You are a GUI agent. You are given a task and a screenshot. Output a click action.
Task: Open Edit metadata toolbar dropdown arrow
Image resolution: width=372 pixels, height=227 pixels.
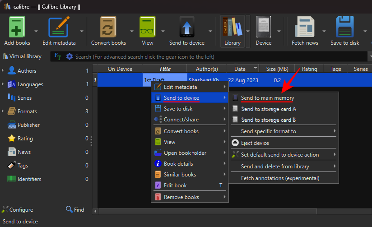point(82,31)
